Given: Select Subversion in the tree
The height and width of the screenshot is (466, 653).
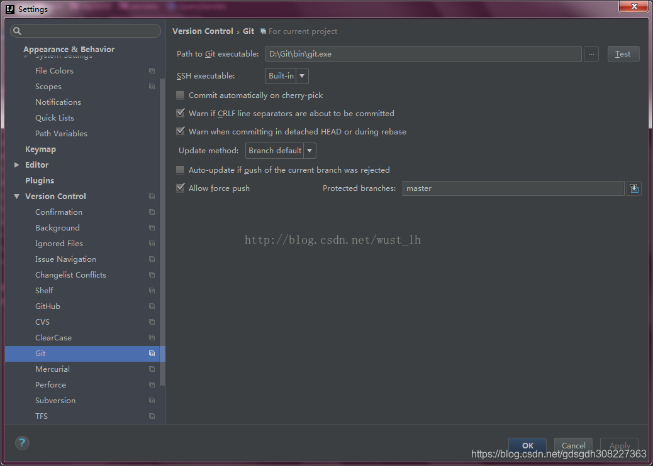Looking at the screenshot, I should pyautogui.click(x=55, y=400).
